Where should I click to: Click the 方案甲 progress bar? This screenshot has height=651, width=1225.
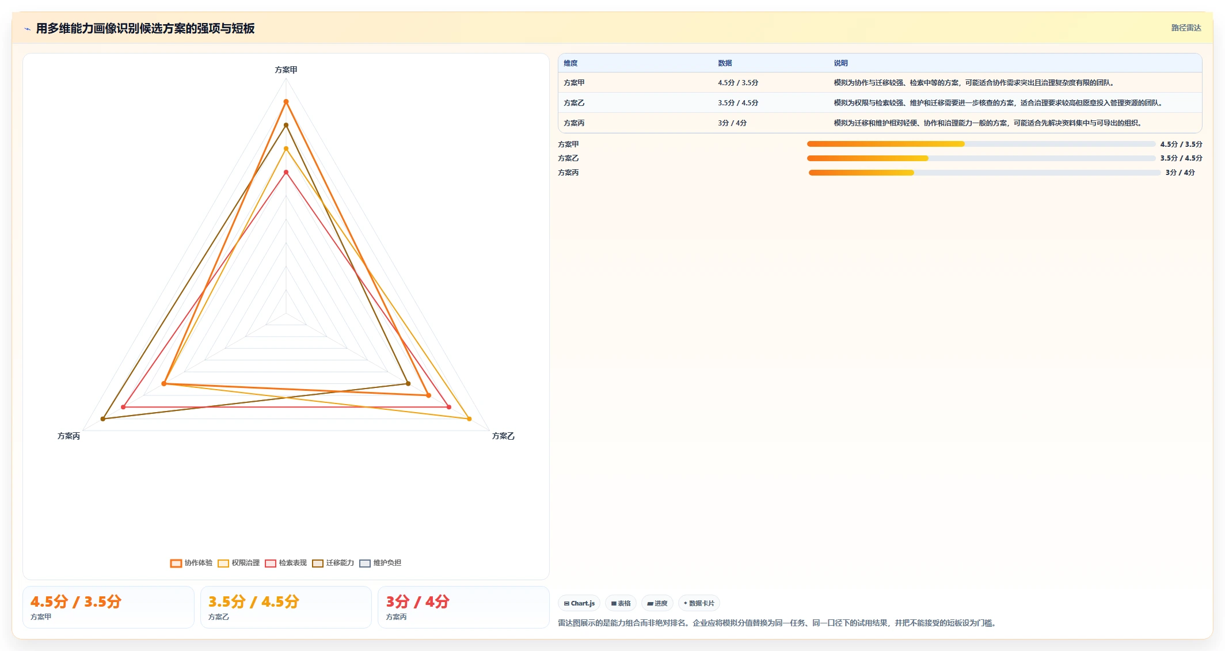coord(981,144)
